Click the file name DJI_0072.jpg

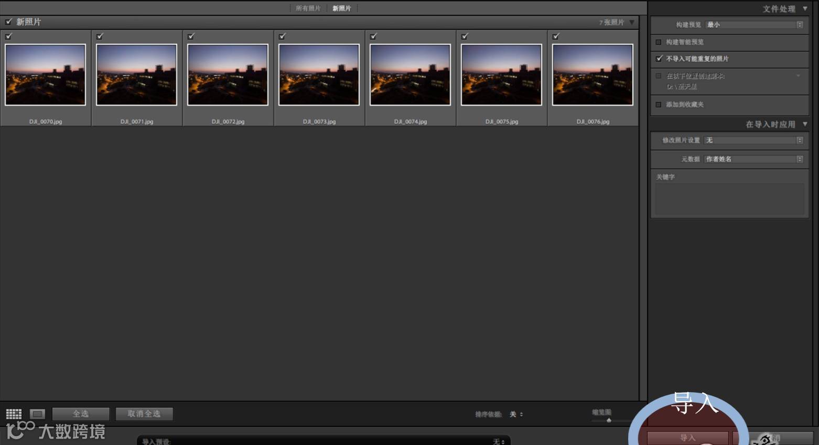point(228,121)
